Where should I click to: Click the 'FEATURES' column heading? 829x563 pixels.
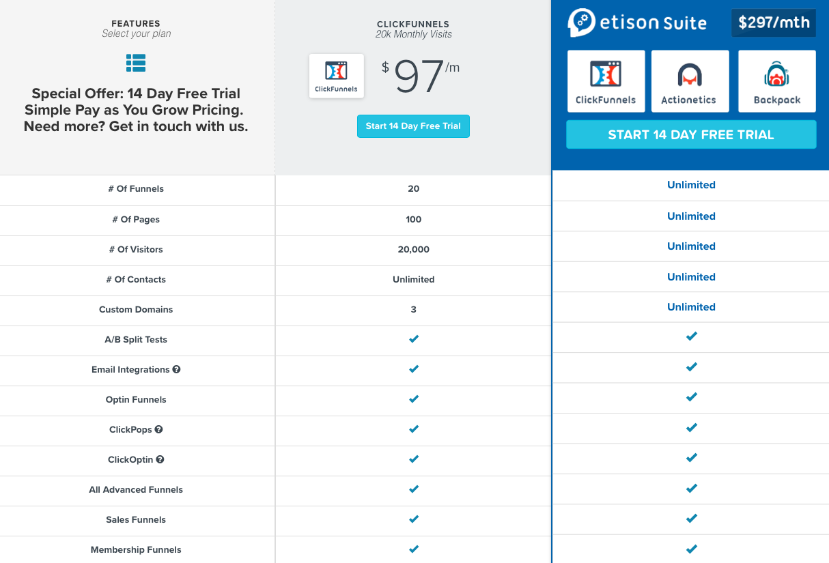[x=136, y=24]
